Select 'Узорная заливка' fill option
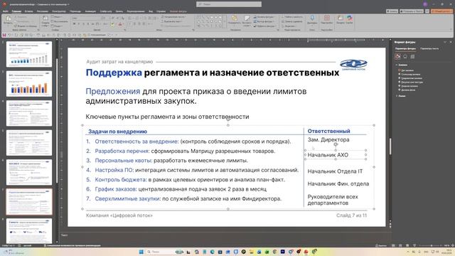 (x=408, y=86)
